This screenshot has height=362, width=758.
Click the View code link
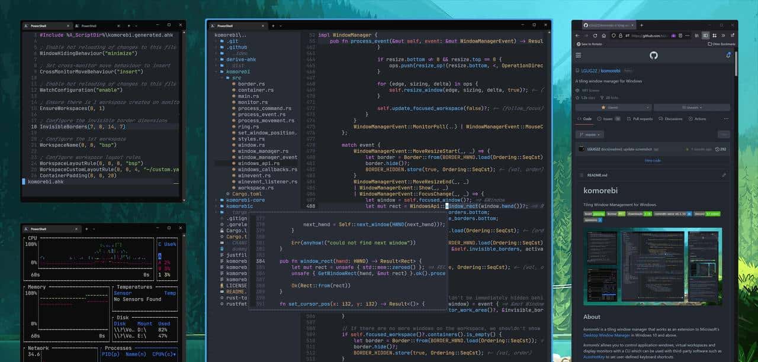click(653, 160)
